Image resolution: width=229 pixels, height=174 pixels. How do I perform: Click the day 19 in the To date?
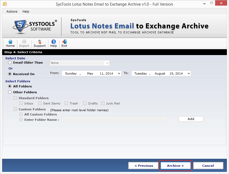(171, 74)
